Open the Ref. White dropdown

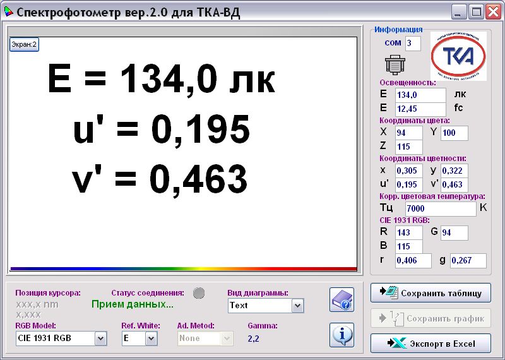click(x=151, y=339)
